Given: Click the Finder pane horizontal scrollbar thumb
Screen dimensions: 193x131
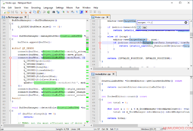Looking at the screenshot, I should pos(116,69).
